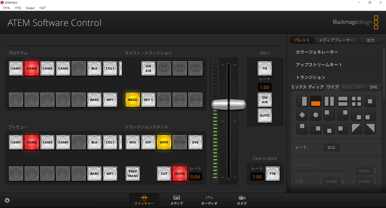Viewport: 386px width, 208px height.
Task: Toggle FTB fade to black
Action: tap(273, 174)
